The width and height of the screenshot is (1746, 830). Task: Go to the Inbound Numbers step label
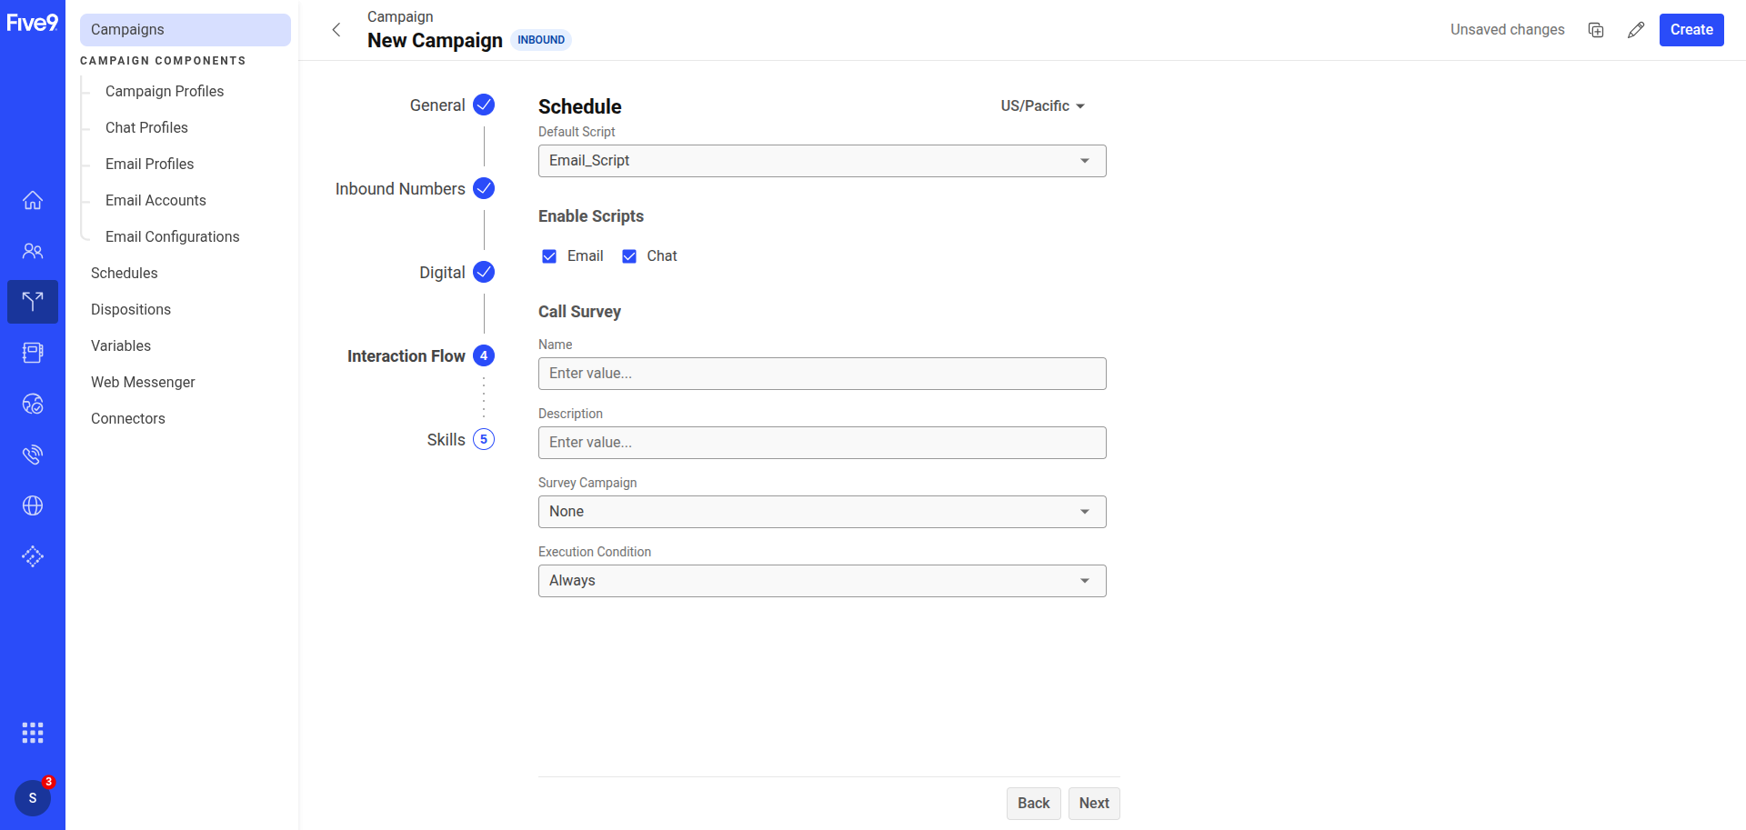point(400,189)
